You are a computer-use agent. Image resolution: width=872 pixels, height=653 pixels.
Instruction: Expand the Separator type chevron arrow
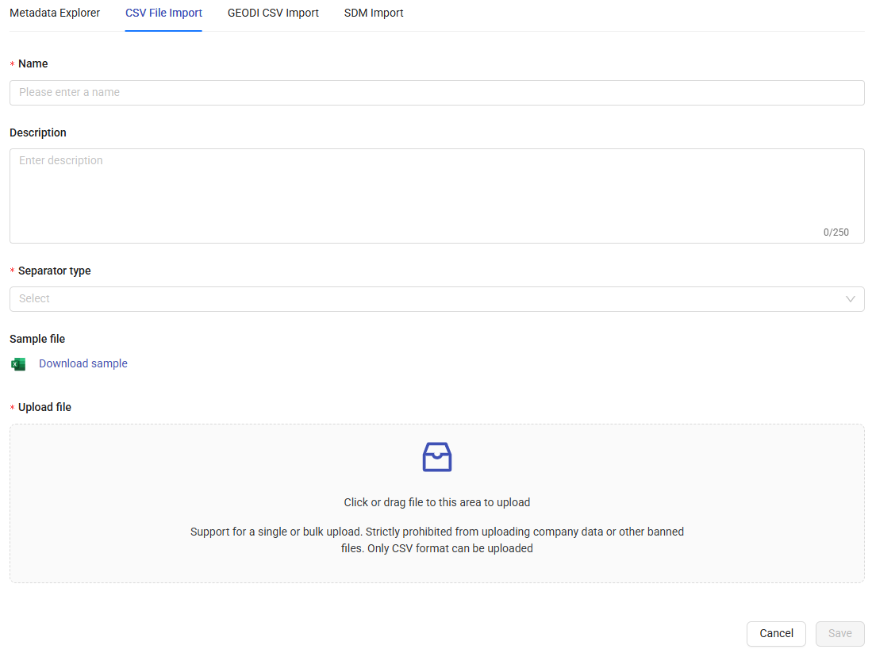850,299
